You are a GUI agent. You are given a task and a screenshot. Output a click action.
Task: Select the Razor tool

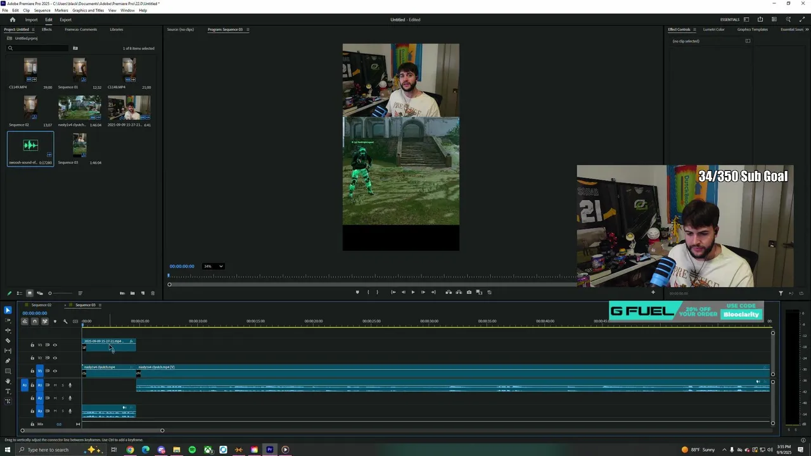tap(8, 341)
